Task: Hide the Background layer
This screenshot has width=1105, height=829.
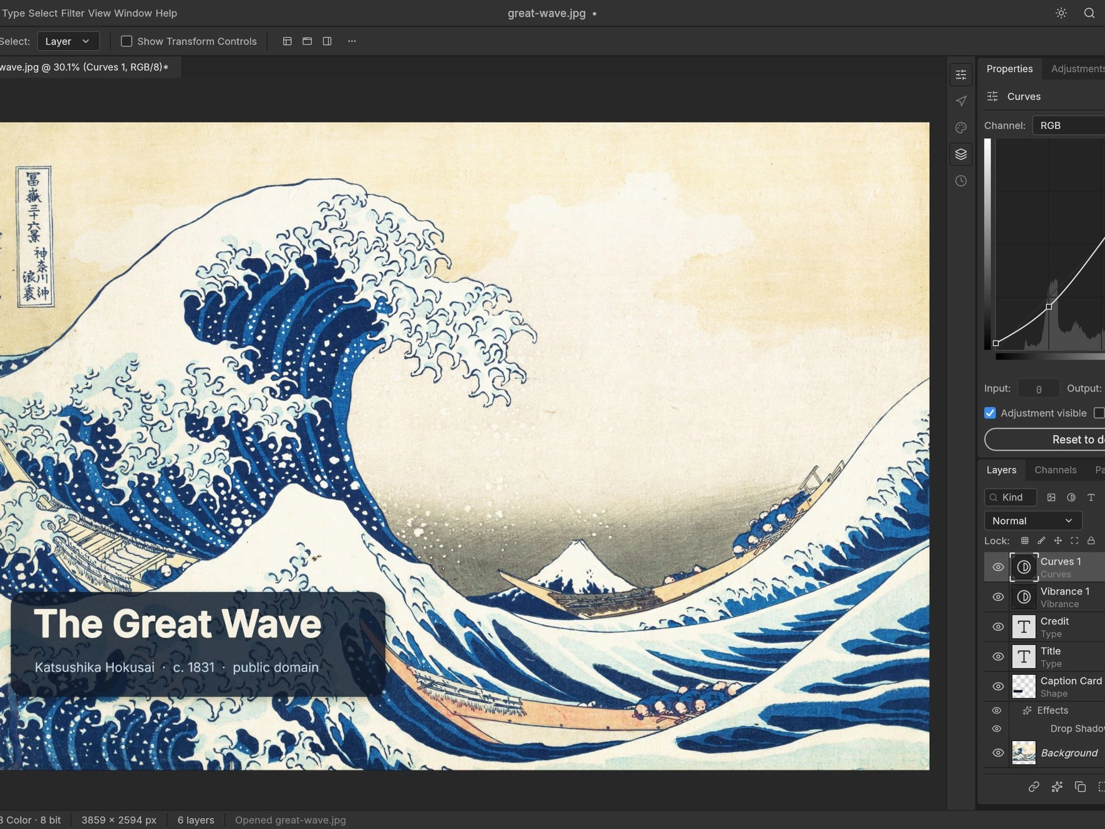Action: [x=998, y=753]
